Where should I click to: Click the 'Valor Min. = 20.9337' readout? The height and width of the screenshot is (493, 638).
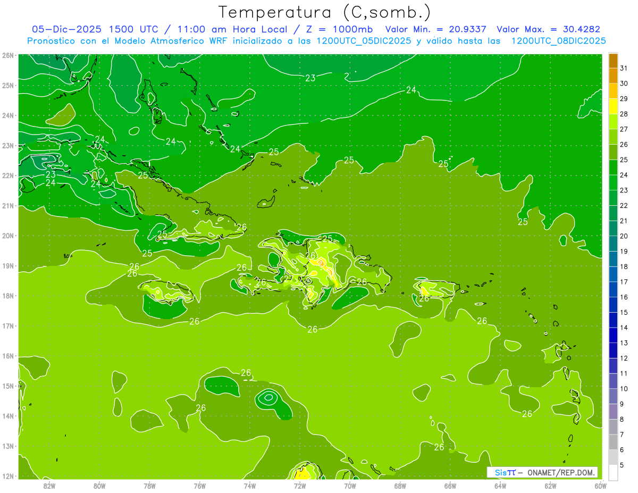pyautogui.click(x=435, y=29)
